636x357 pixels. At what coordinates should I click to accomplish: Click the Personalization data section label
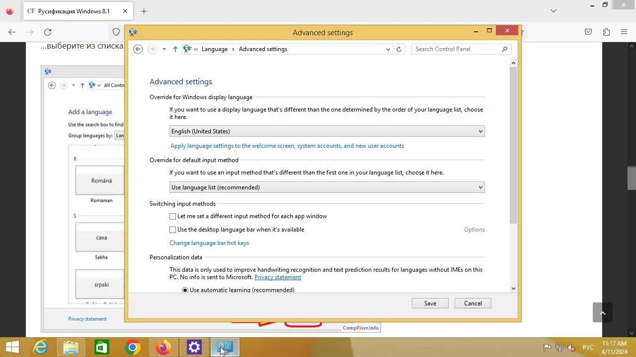[176, 257]
